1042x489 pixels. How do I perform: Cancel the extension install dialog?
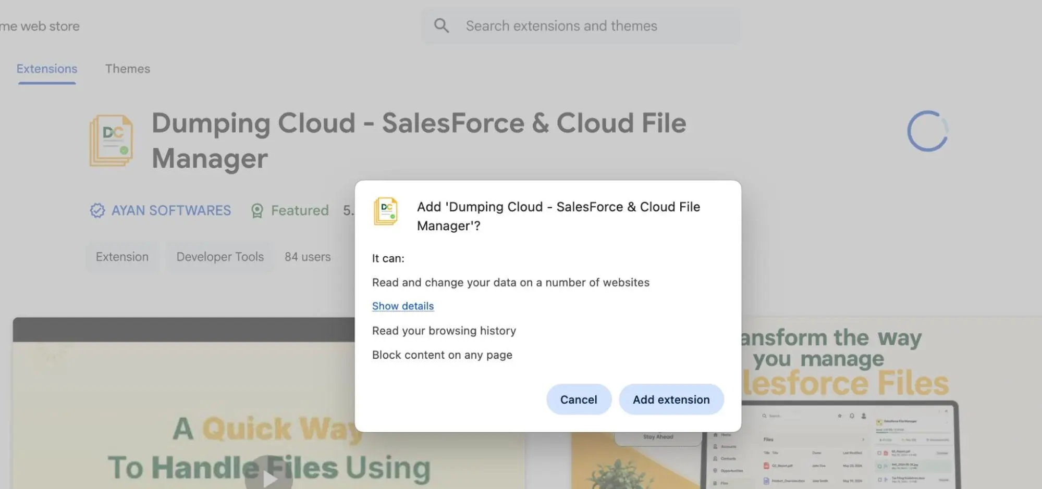579,399
